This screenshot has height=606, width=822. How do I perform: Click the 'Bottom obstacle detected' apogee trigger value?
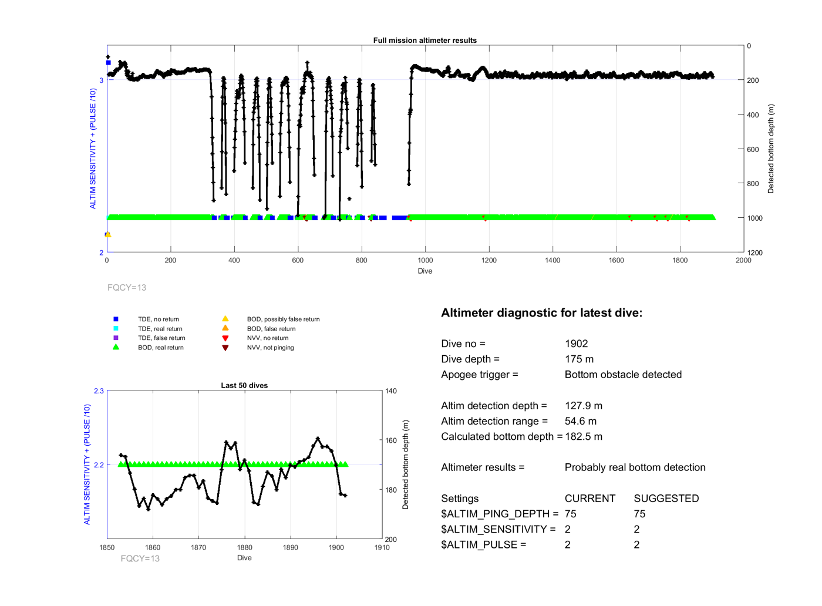click(x=624, y=375)
